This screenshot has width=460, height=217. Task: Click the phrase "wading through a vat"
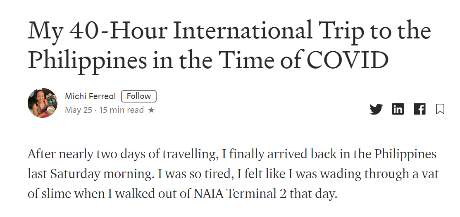pos(379,174)
